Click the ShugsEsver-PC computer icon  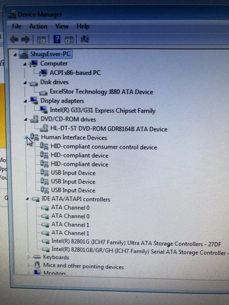24,55
